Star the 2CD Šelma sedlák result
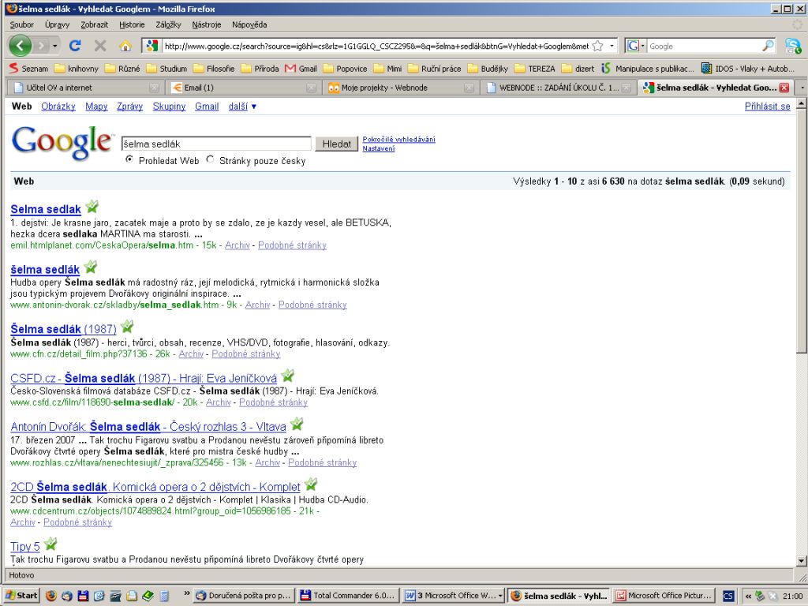This screenshot has width=808, height=606. (x=311, y=484)
